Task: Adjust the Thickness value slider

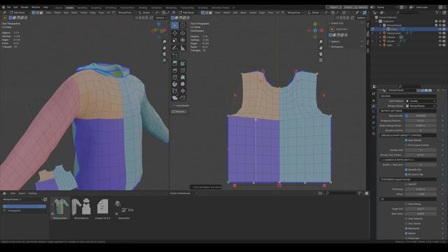Action: [421, 189]
